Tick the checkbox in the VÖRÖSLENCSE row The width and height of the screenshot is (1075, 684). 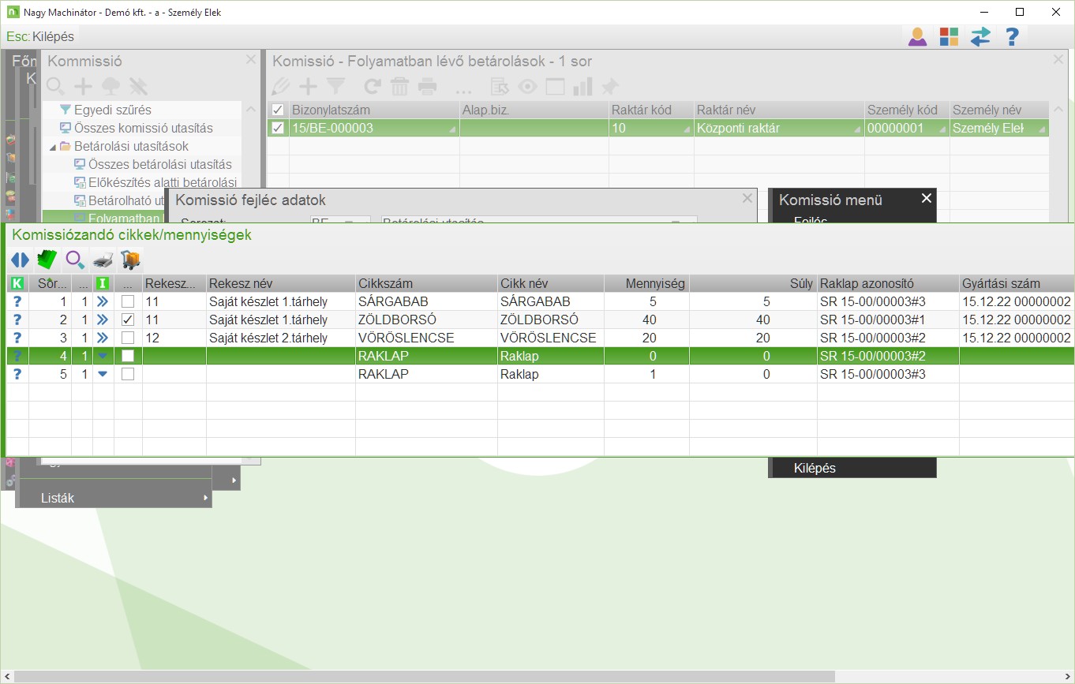tap(128, 338)
